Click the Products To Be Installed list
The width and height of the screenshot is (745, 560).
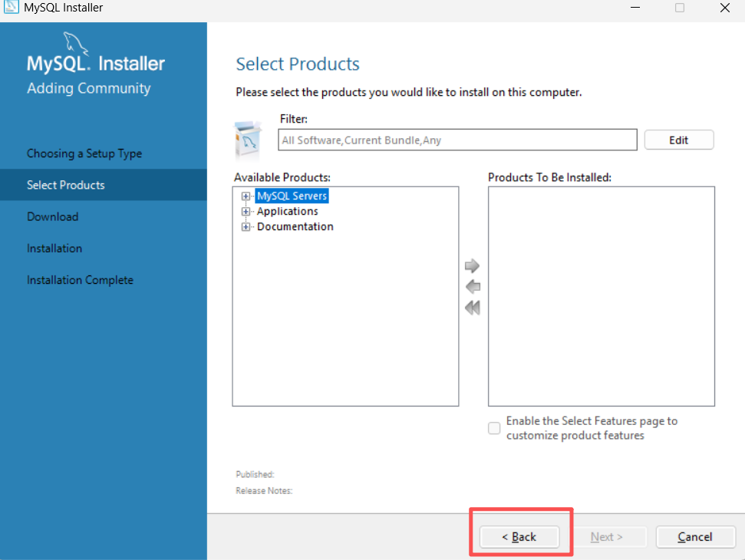coord(602,296)
